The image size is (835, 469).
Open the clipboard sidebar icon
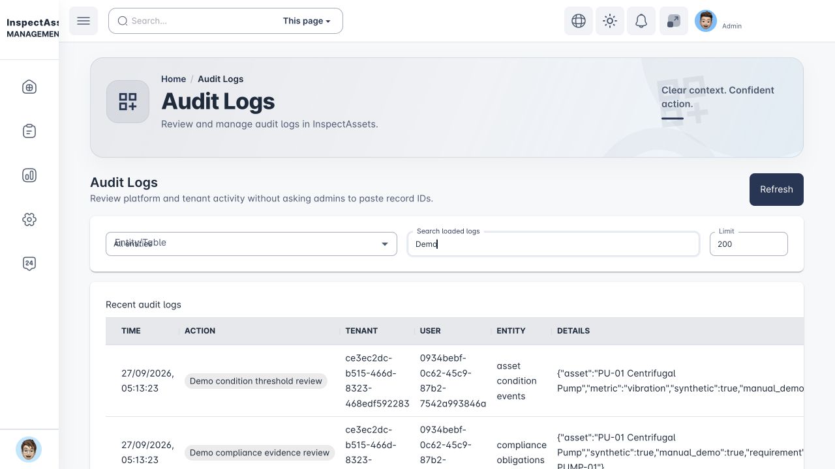[29, 131]
